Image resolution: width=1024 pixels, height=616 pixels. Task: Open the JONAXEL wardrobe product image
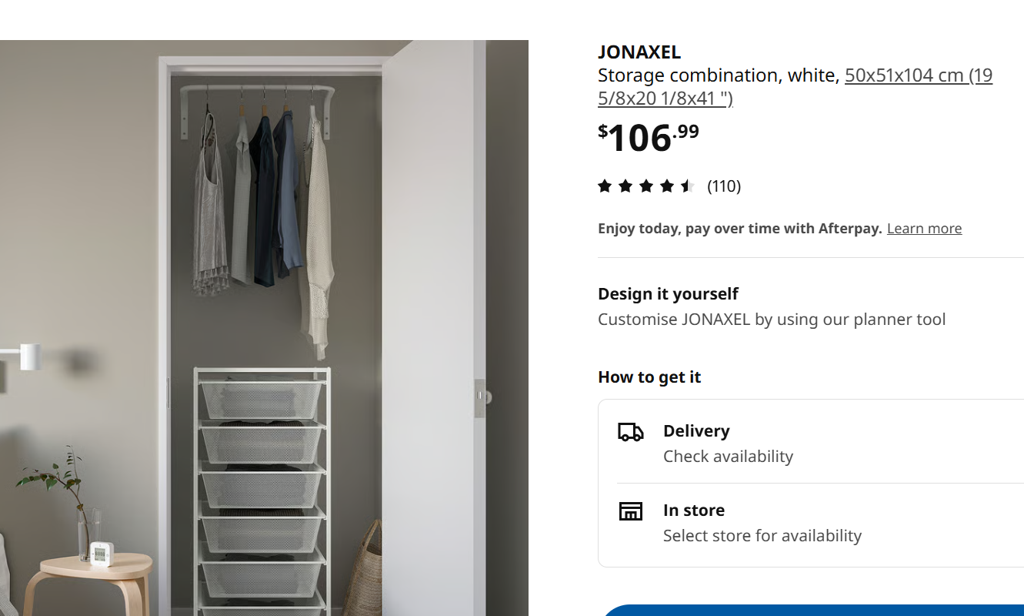(264, 328)
